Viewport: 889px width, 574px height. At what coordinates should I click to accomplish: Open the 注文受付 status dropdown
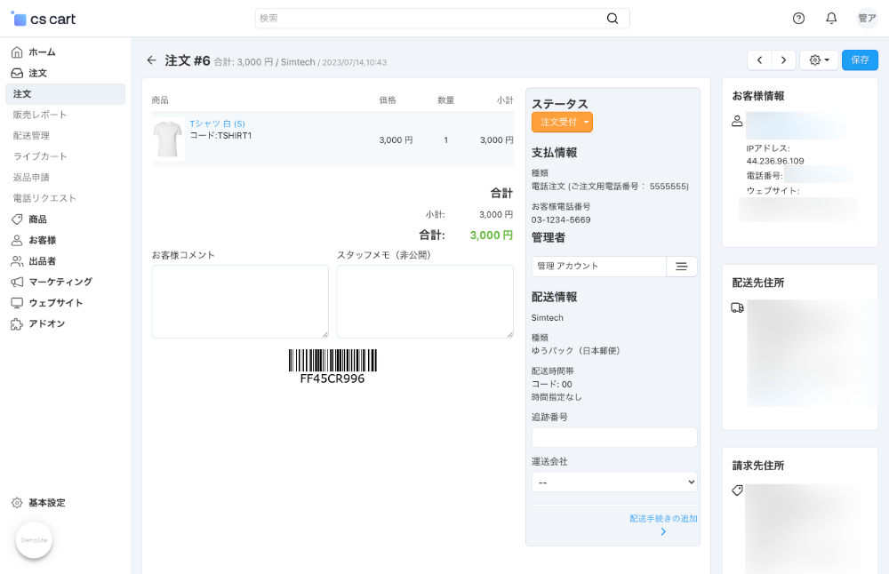562,122
